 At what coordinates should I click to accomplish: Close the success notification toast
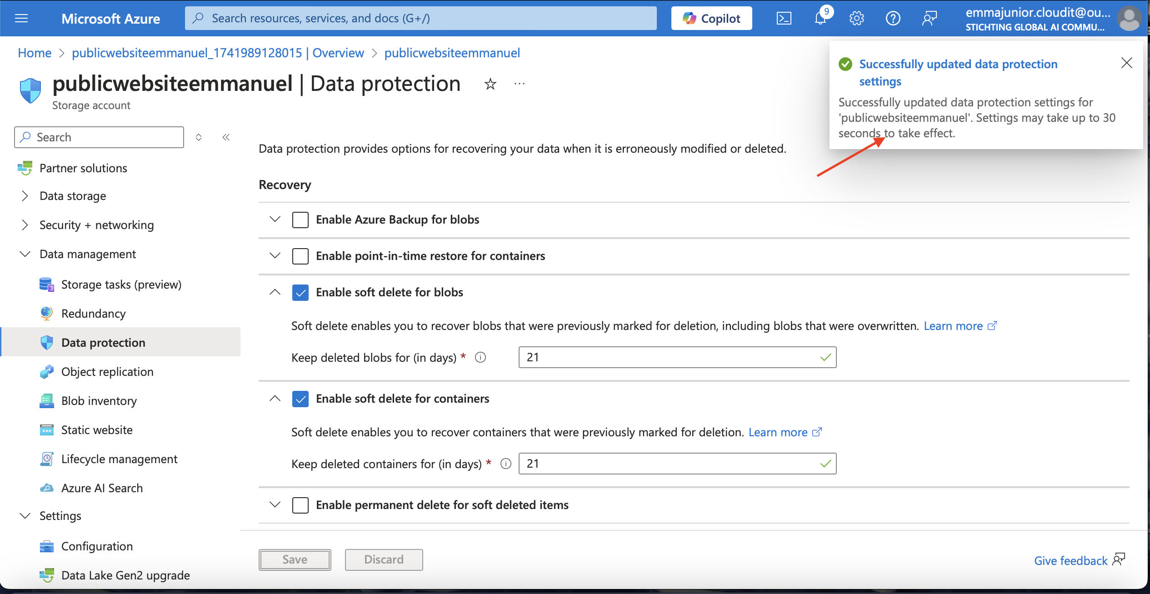tap(1127, 63)
